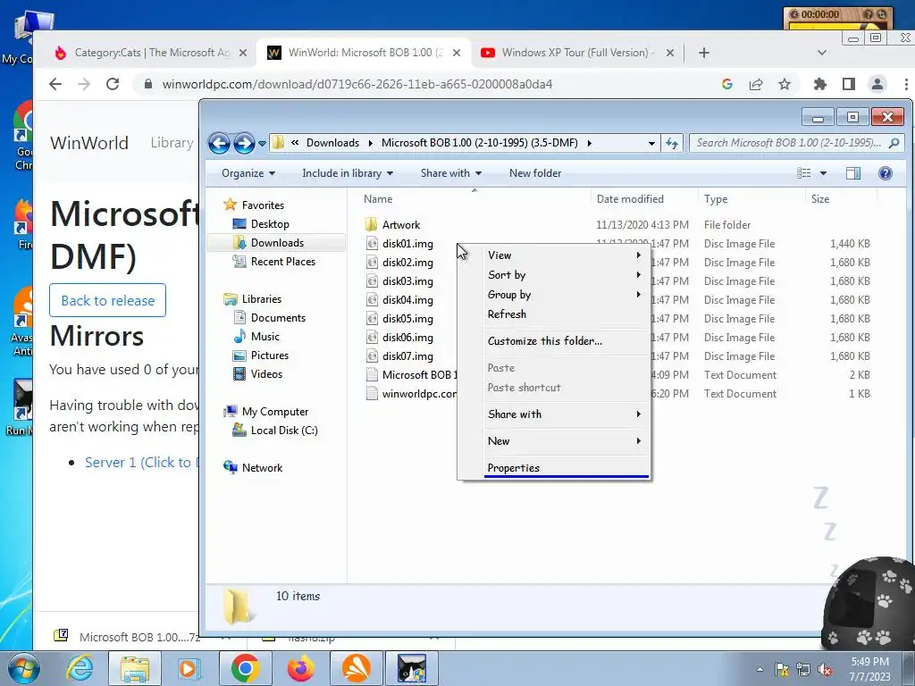Image resolution: width=915 pixels, height=686 pixels.
Task: Click the Server 1 download link
Action: 142,462
